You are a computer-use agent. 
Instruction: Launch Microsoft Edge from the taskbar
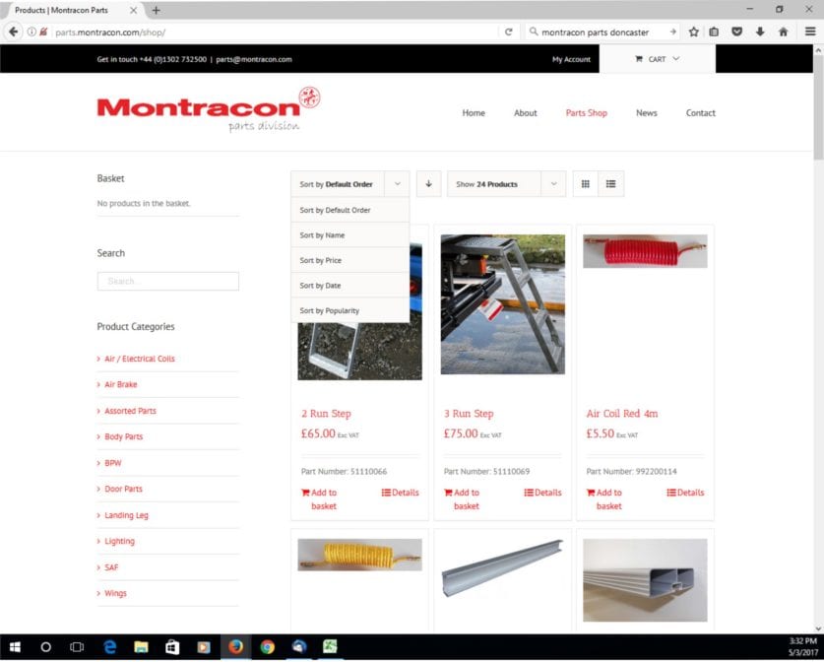tap(110, 647)
